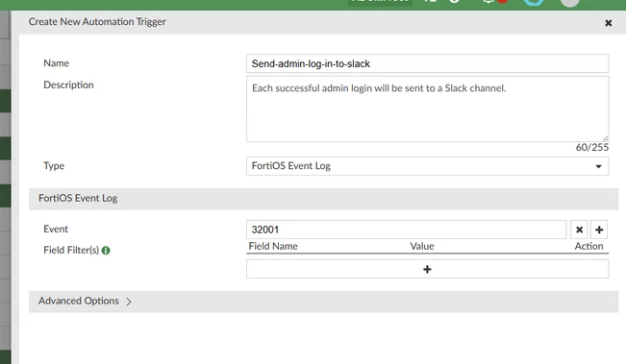
Task: Click the Event field containing 32001
Action: (x=406, y=230)
